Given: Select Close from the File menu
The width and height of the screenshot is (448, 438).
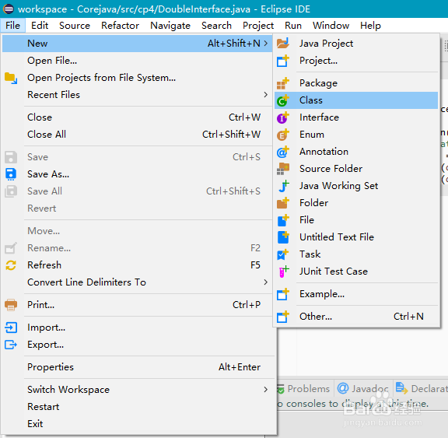Looking at the screenshot, I should [137, 117].
